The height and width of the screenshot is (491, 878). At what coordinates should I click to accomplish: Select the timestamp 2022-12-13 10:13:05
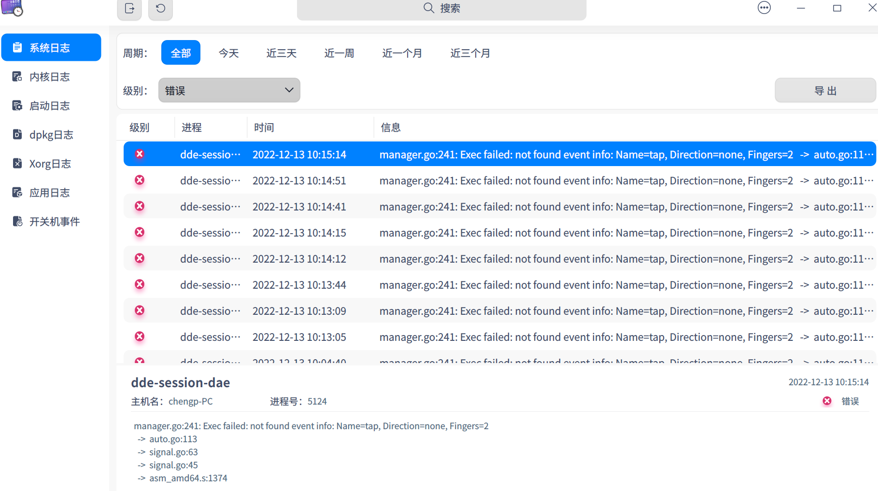(299, 337)
